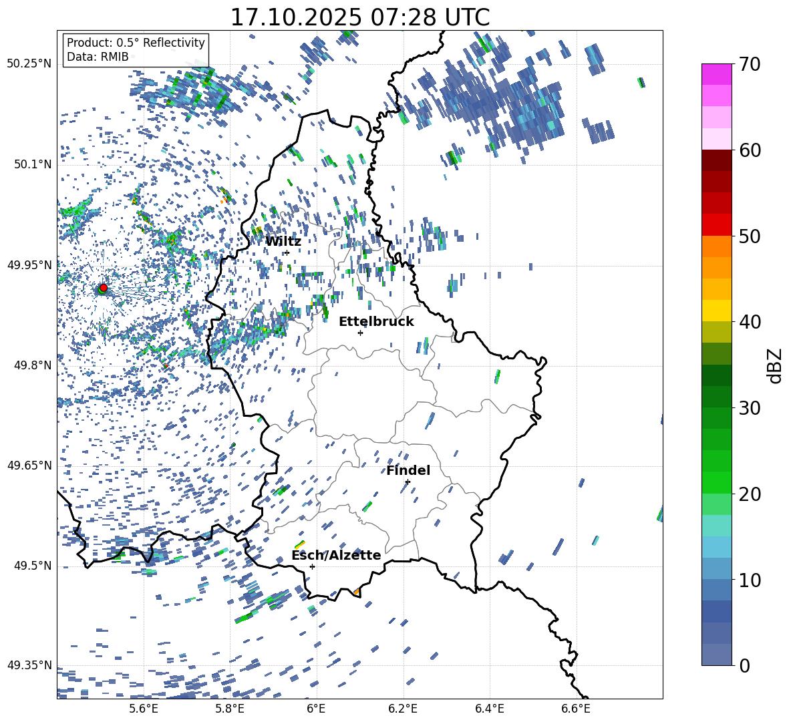Click the orange echo on the southern border
This screenshot has width=791, height=722.
tap(356, 592)
